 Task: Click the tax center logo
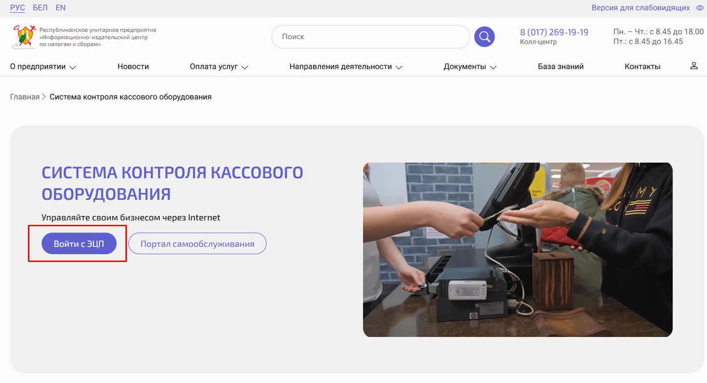[x=24, y=37]
